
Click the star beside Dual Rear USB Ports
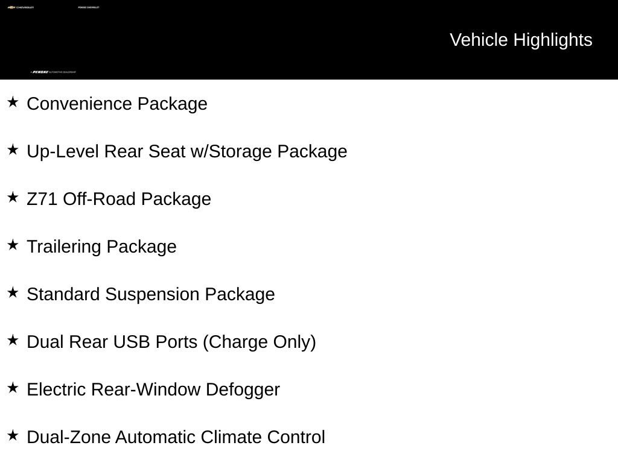pyautogui.click(x=13, y=340)
